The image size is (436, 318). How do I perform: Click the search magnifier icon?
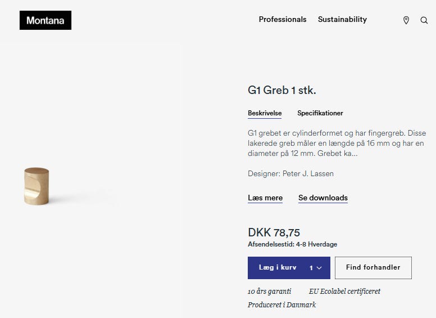(424, 20)
